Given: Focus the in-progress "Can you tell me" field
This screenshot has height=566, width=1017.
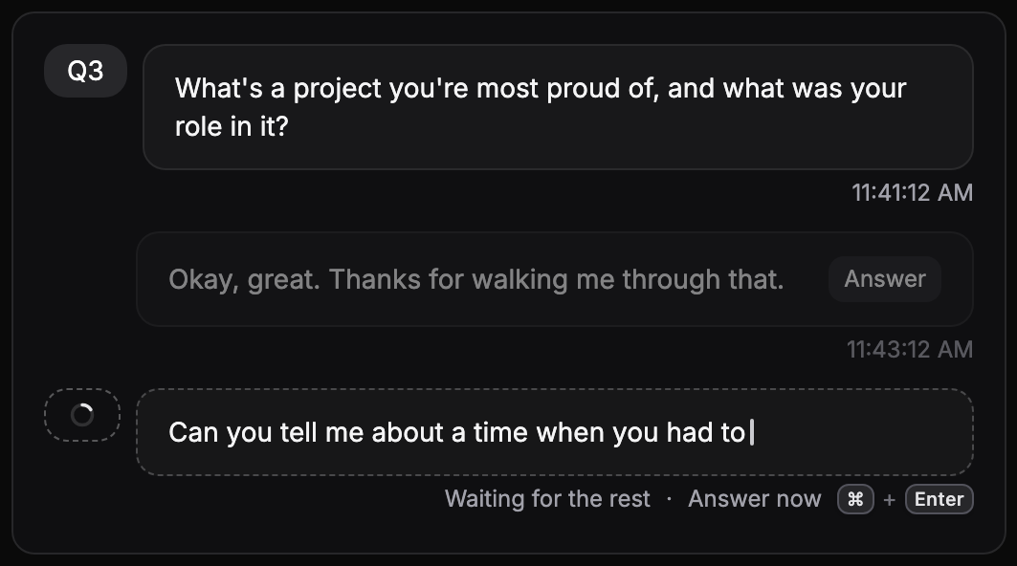Looking at the screenshot, I should click(x=555, y=432).
